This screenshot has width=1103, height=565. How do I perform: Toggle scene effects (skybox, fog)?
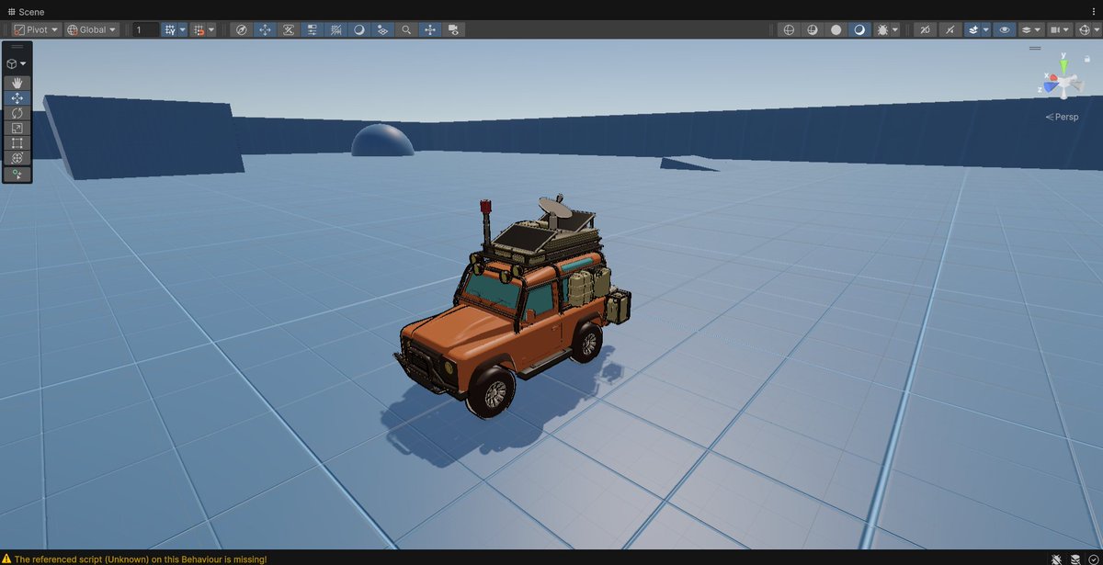pyautogui.click(x=972, y=29)
